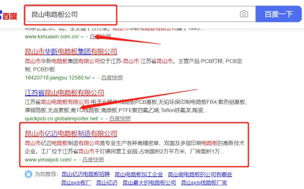The image size is (304, 189).
Task: Open www.kshuaxin.com.cn URL link
Action: click(52, 36)
